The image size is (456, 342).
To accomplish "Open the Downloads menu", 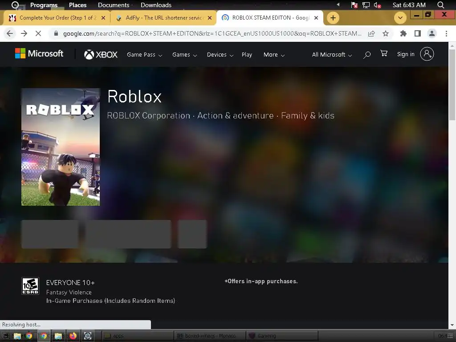I will pos(156,5).
